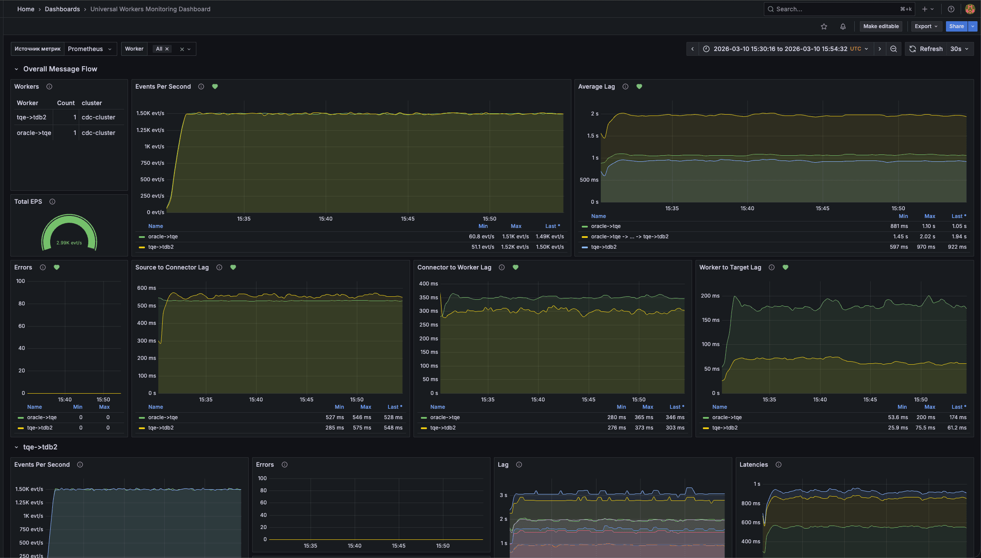The image size is (981, 558).
Task: Click Make editable button
Action: [881, 26]
